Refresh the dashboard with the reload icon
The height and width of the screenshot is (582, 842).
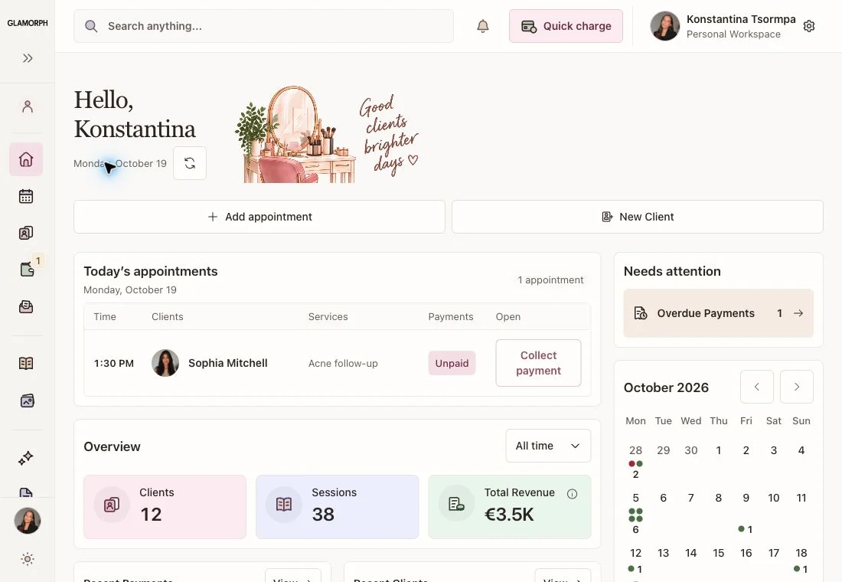190,163
